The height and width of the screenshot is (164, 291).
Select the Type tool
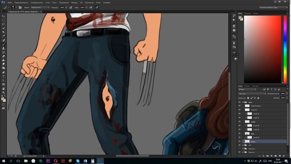click(3, 77)
